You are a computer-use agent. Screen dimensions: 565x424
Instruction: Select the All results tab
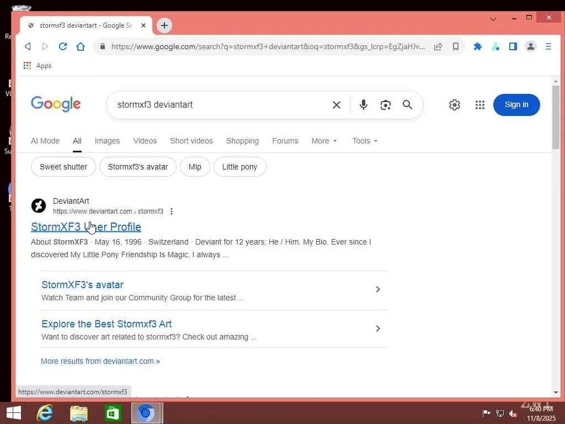77,141
